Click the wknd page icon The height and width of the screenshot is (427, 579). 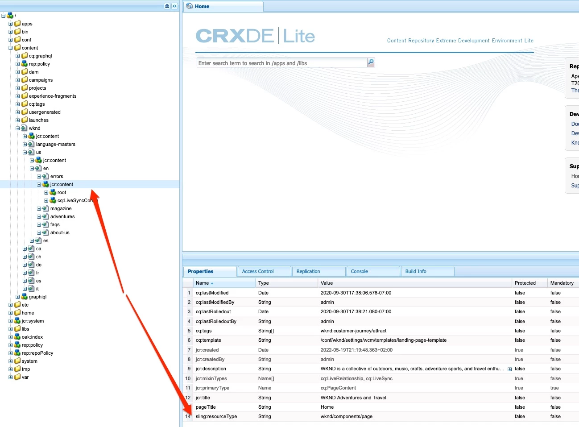click(x=25, y=128)
